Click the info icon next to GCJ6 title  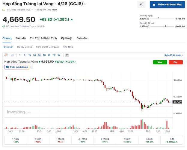pos(85,4)
